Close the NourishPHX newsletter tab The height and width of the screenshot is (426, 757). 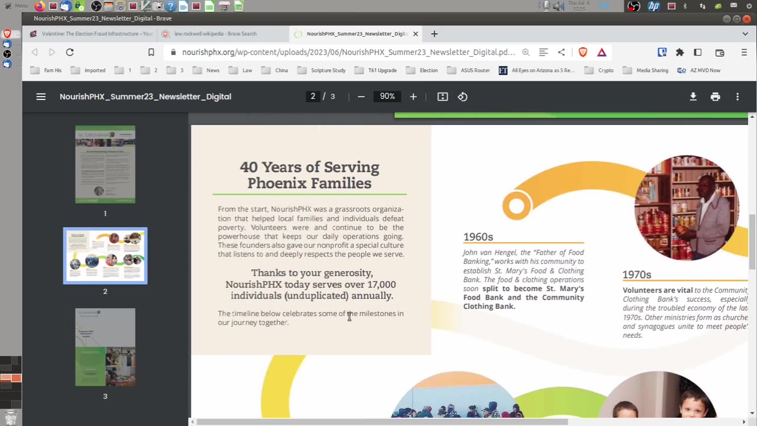(415, 34)
